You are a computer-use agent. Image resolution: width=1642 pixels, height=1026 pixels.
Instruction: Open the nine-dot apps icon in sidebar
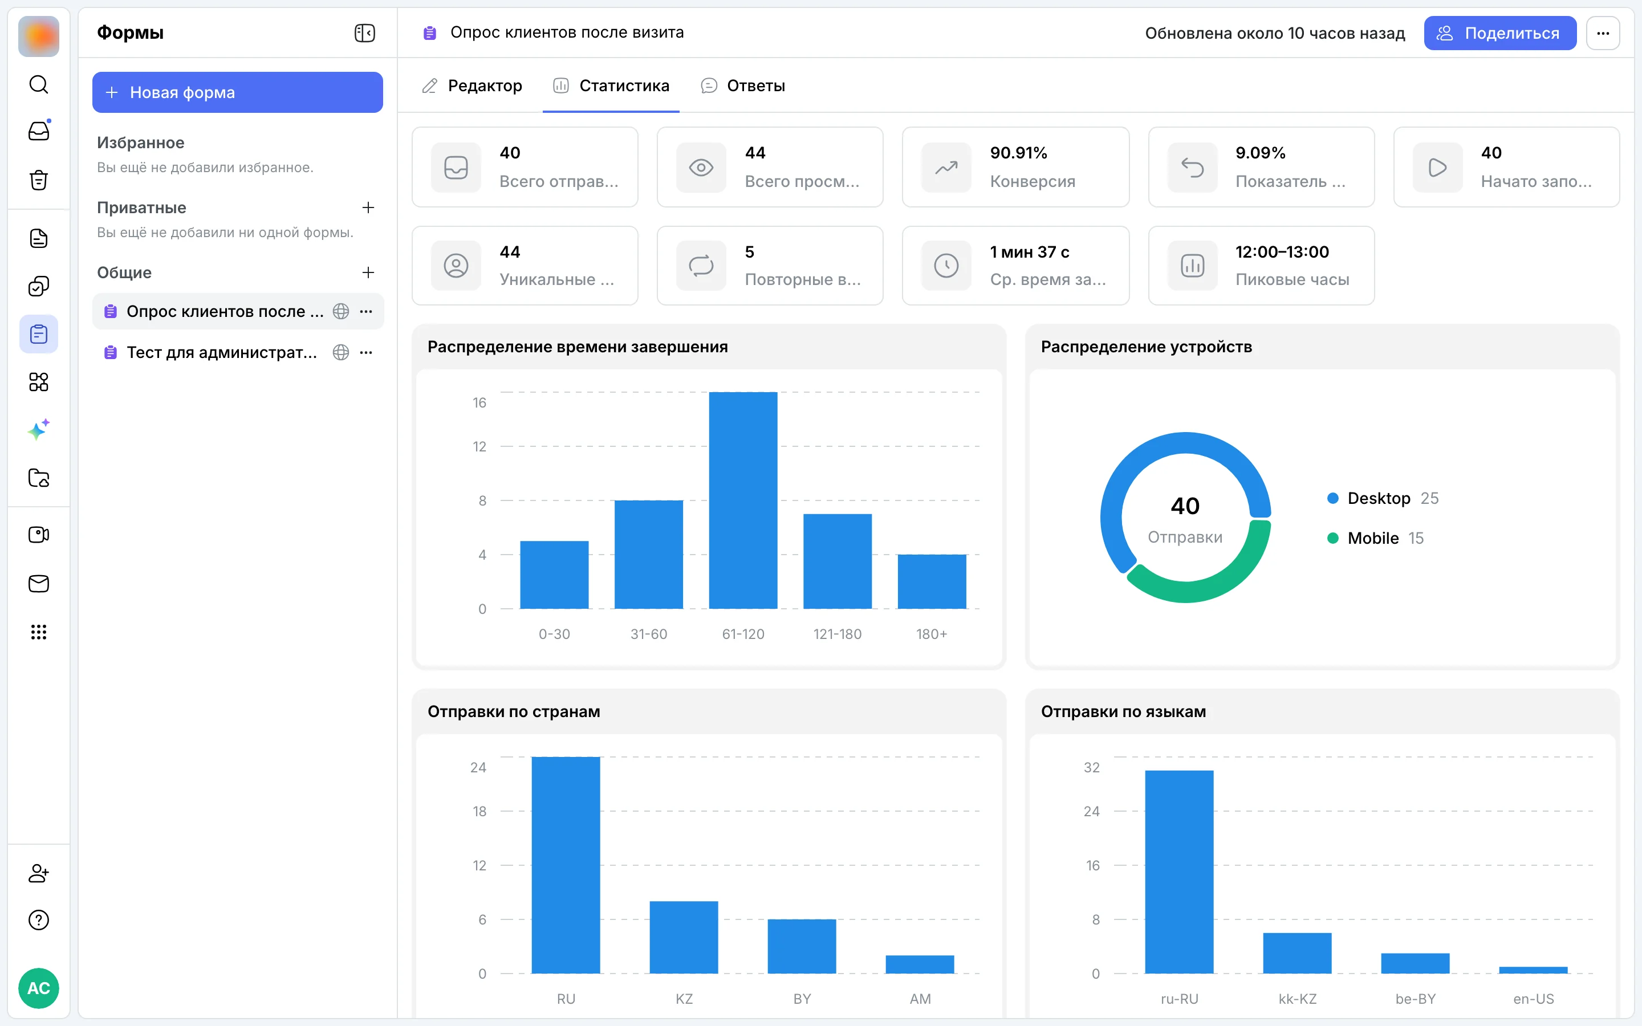click(39, 632)
